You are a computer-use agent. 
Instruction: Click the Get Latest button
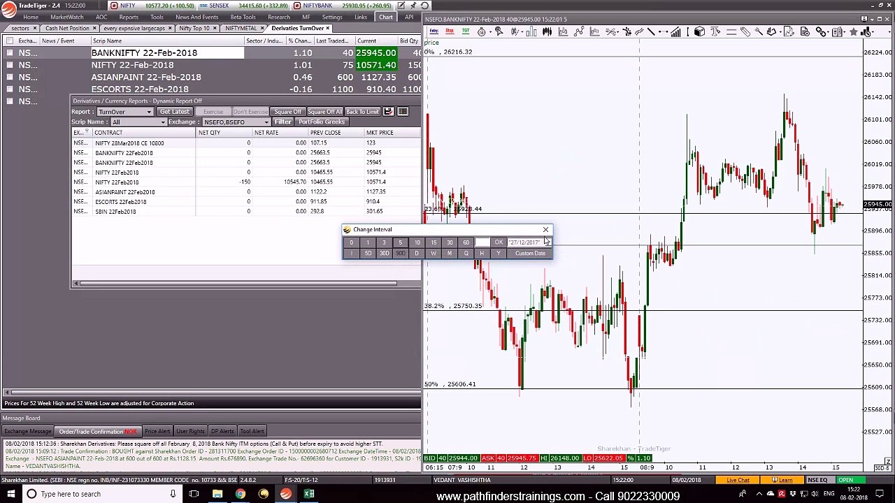[x=174, y=112]
